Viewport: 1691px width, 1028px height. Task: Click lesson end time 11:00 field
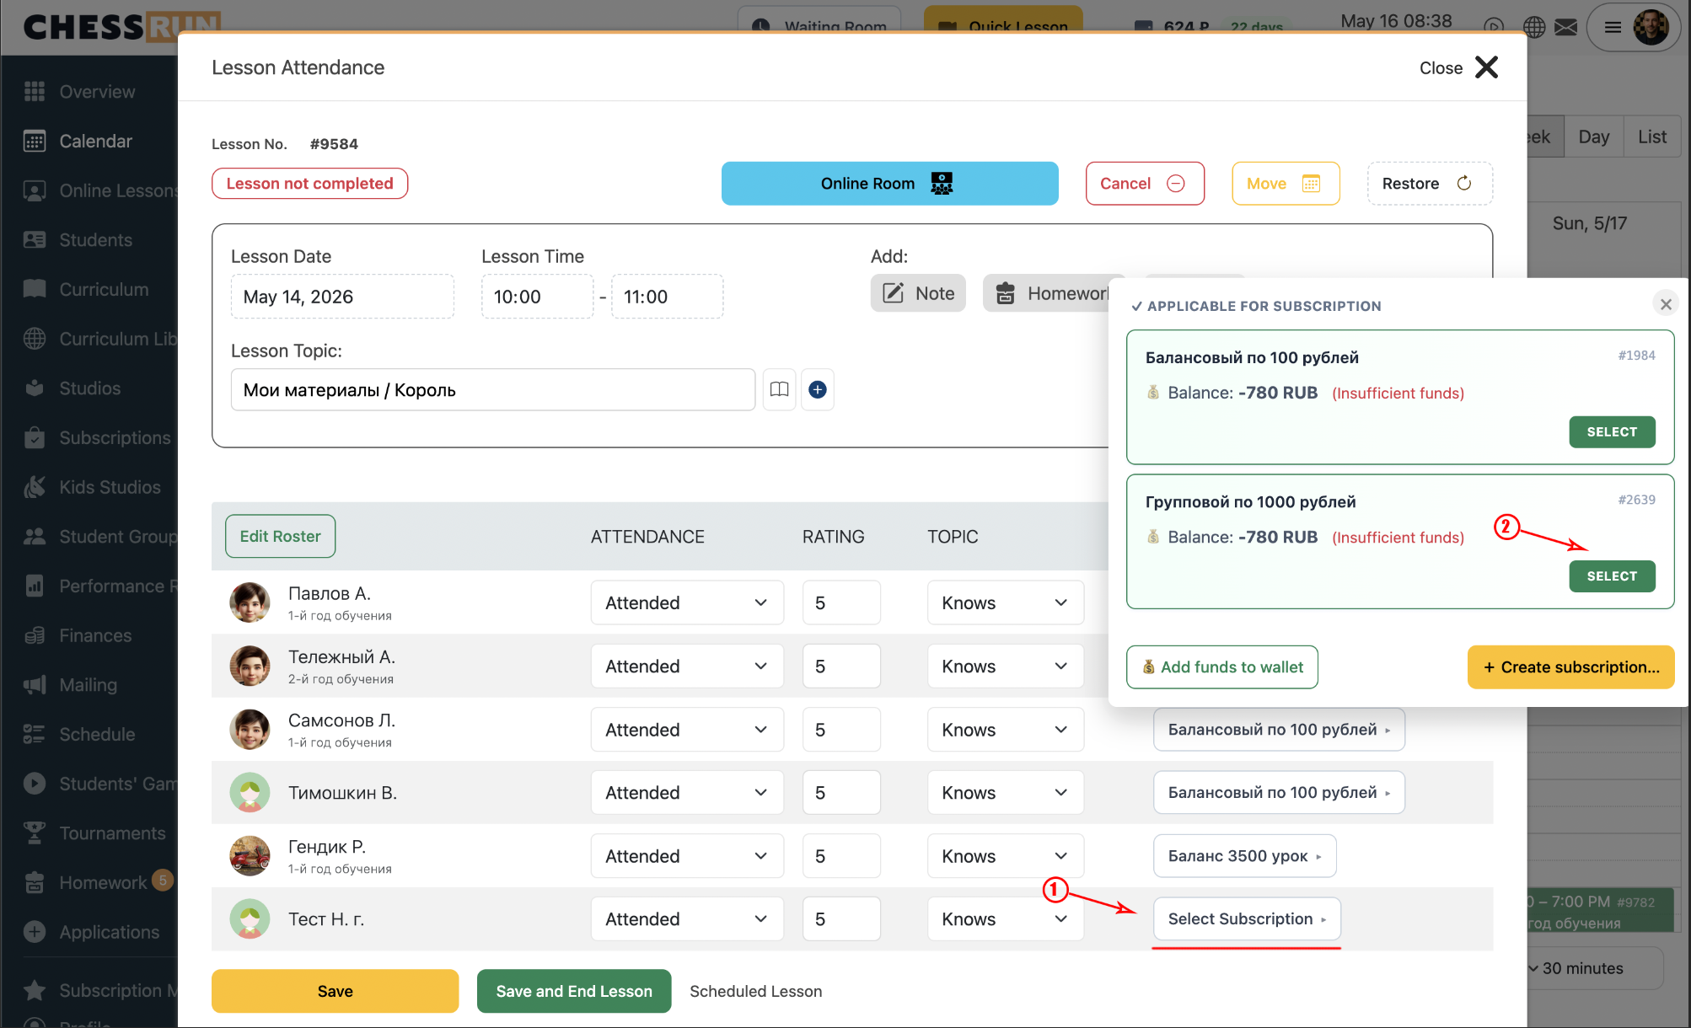point(667,297)
